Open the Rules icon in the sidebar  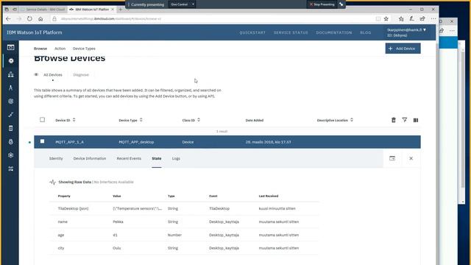coord(10,115)
